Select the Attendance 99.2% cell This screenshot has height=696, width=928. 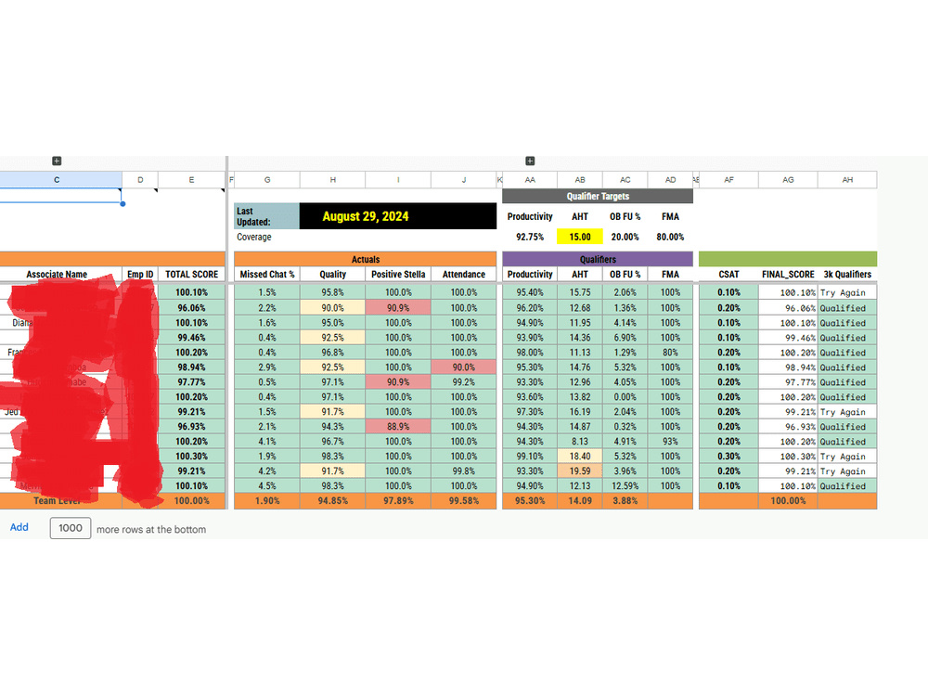point(464,382)
